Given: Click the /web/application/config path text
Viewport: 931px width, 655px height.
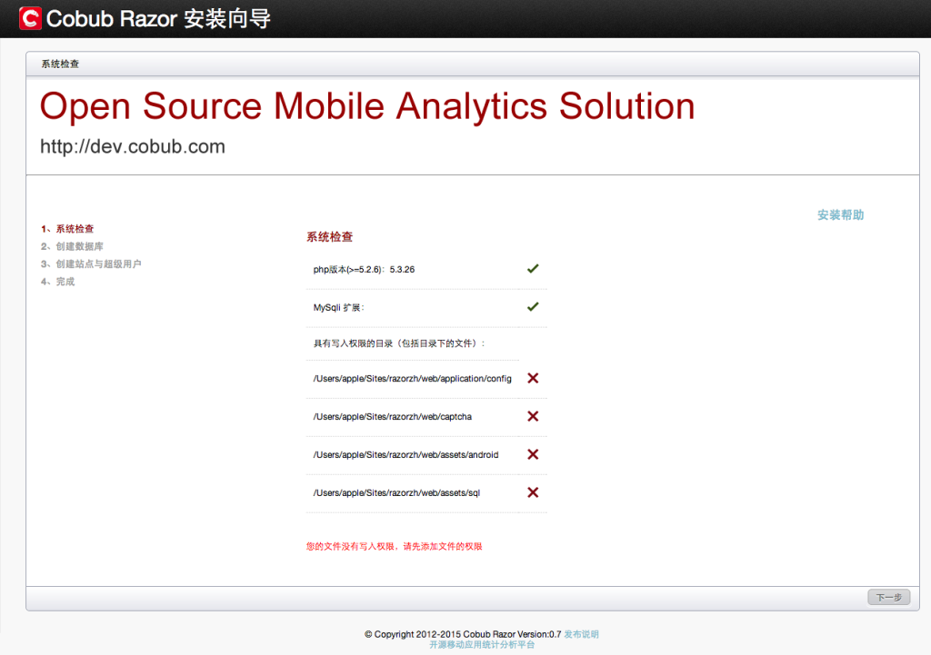Looking at the screenshot, I should coord(412,379).
